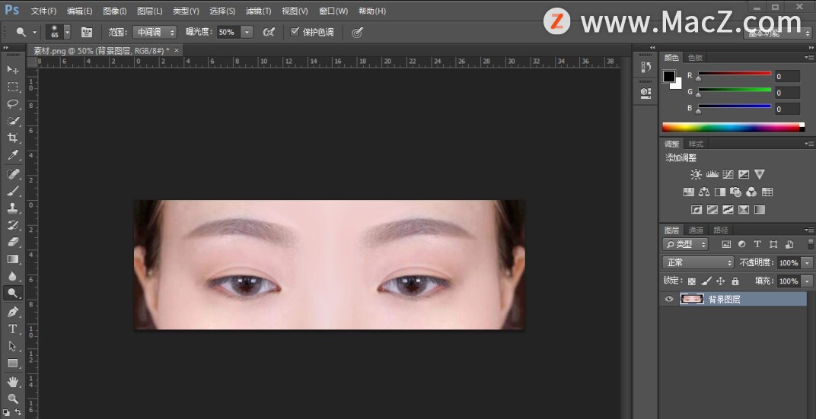Toggle lock position

(720, 281)
